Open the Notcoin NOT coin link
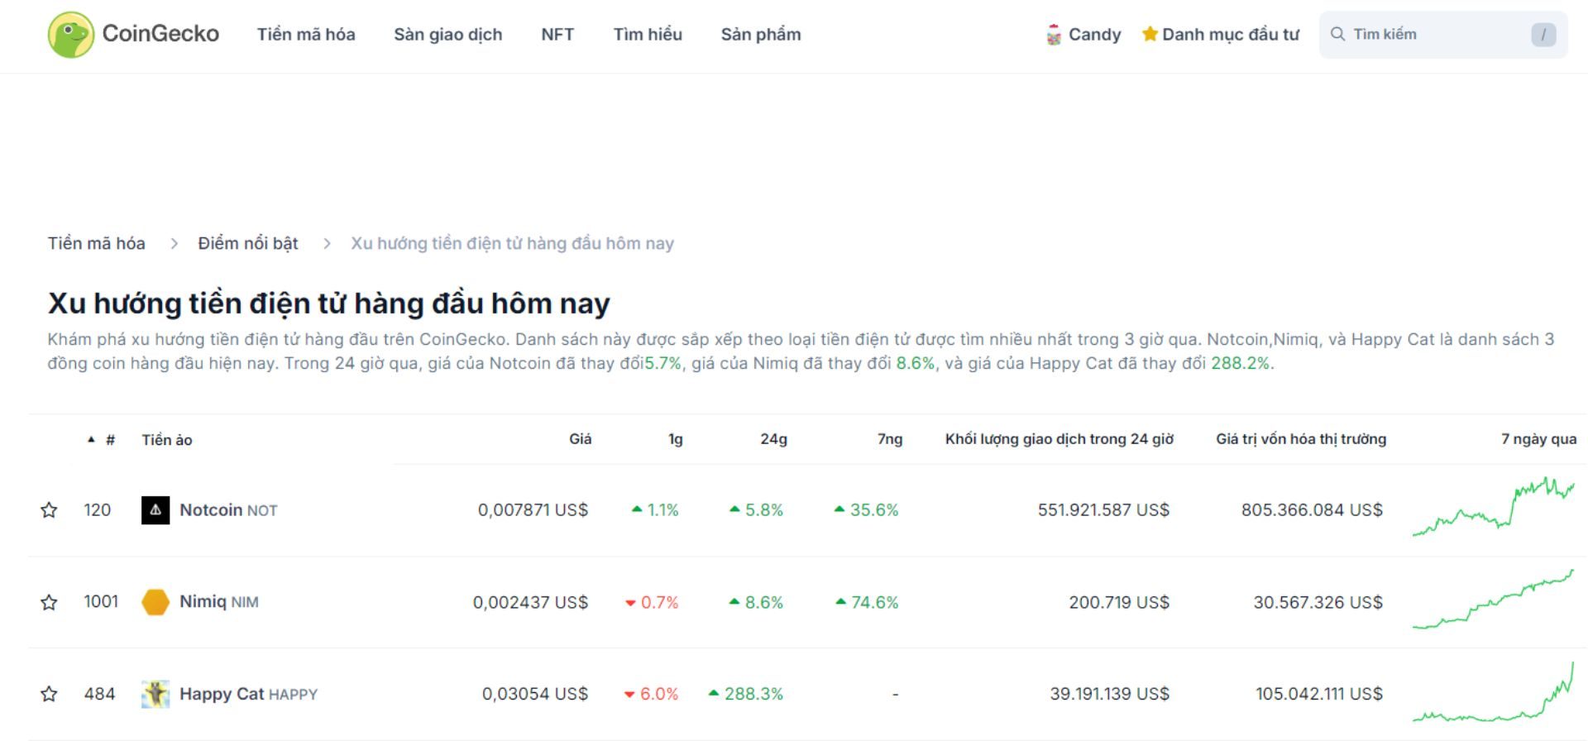 point(228,510)
